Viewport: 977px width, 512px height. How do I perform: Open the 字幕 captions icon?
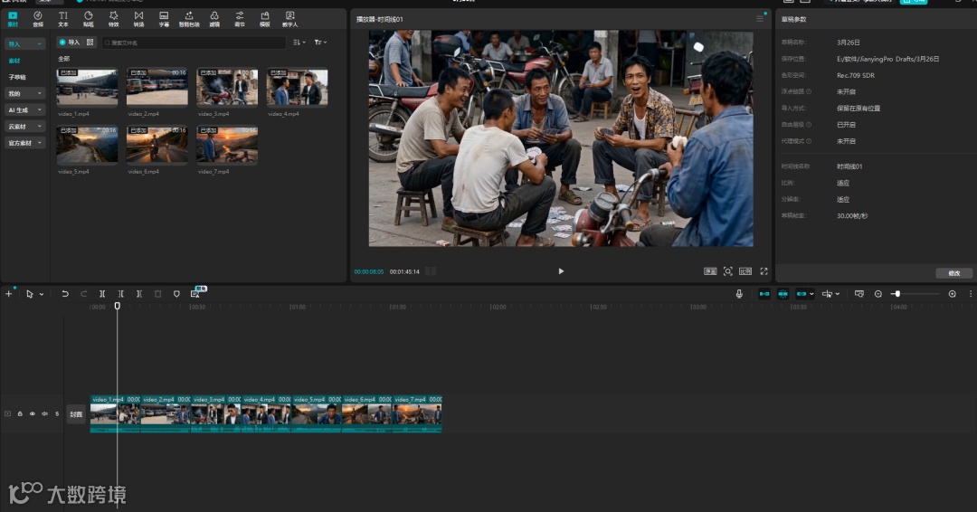[x=163, y=19]
